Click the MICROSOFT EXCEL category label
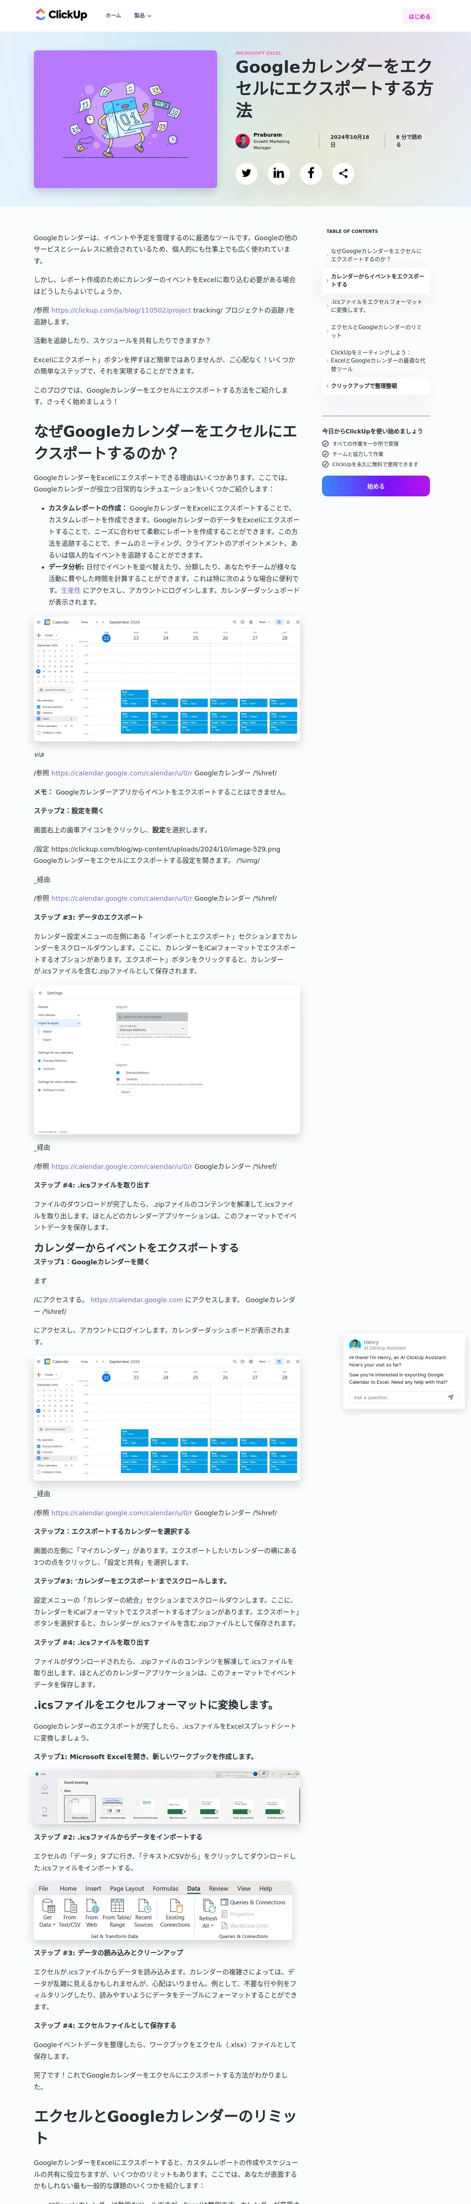 258,53
